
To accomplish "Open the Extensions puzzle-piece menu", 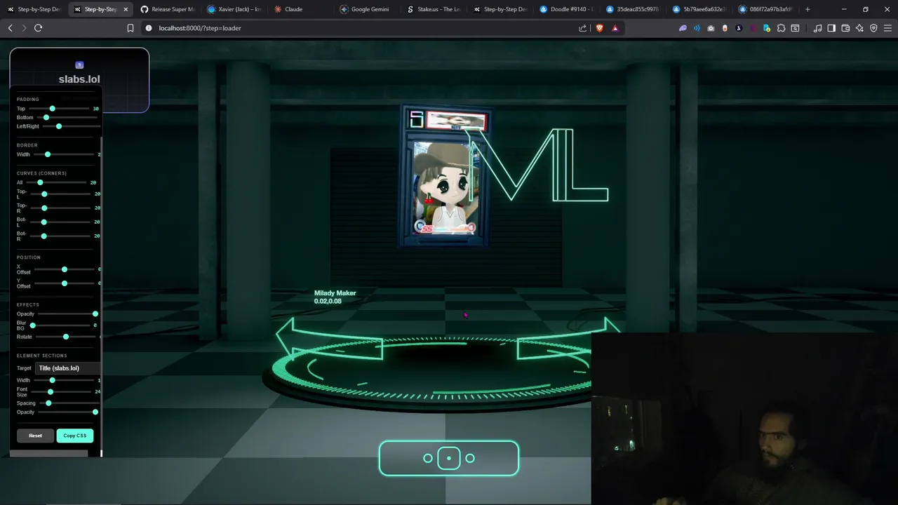I will (x=781, y=28).
